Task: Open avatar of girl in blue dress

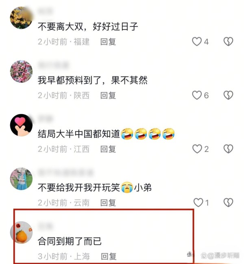Action: click(x=21, y=179)
